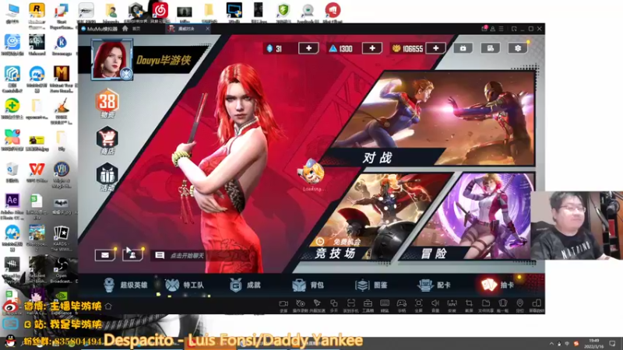Add gold coins 106655 with plus button
Viewport: 623px width, 350px height.
436,48
